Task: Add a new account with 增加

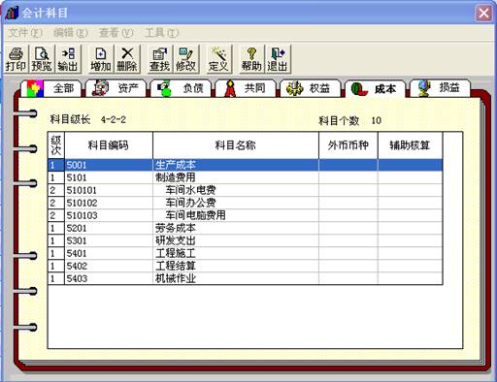Action: pos(101,59)
